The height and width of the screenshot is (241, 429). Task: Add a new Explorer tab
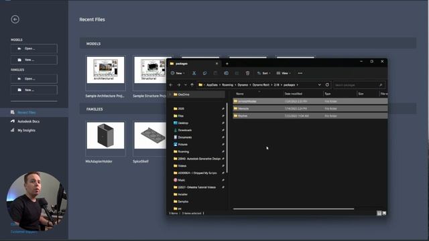pos(227,64)
